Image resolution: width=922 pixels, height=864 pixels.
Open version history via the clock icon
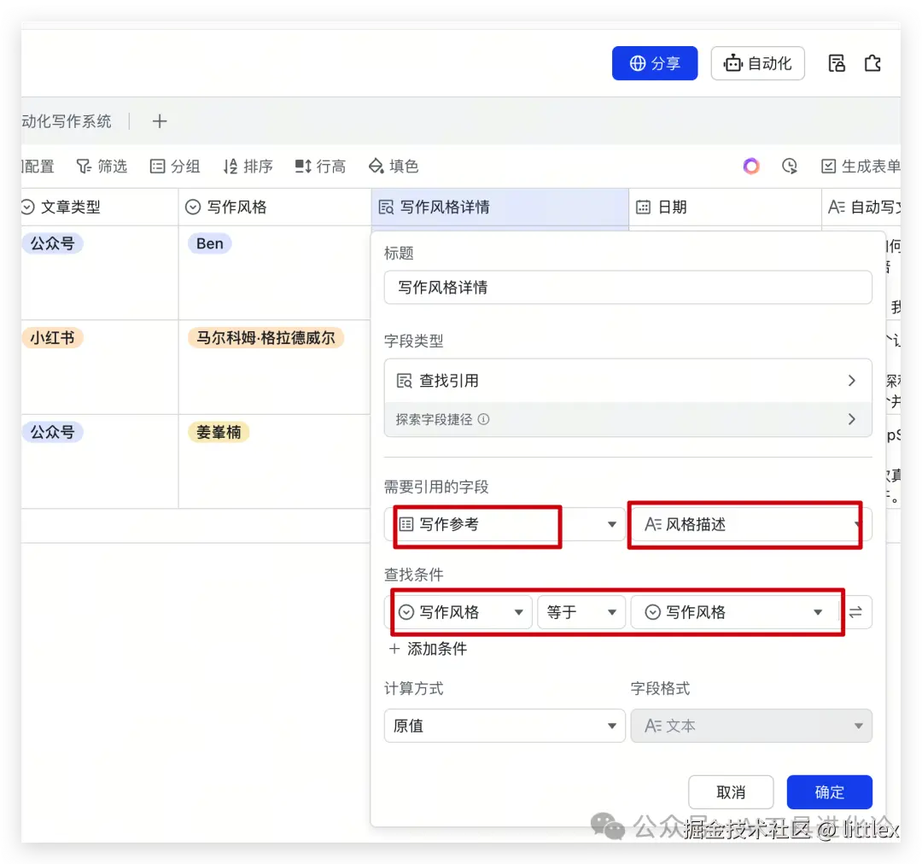[789, 166]
